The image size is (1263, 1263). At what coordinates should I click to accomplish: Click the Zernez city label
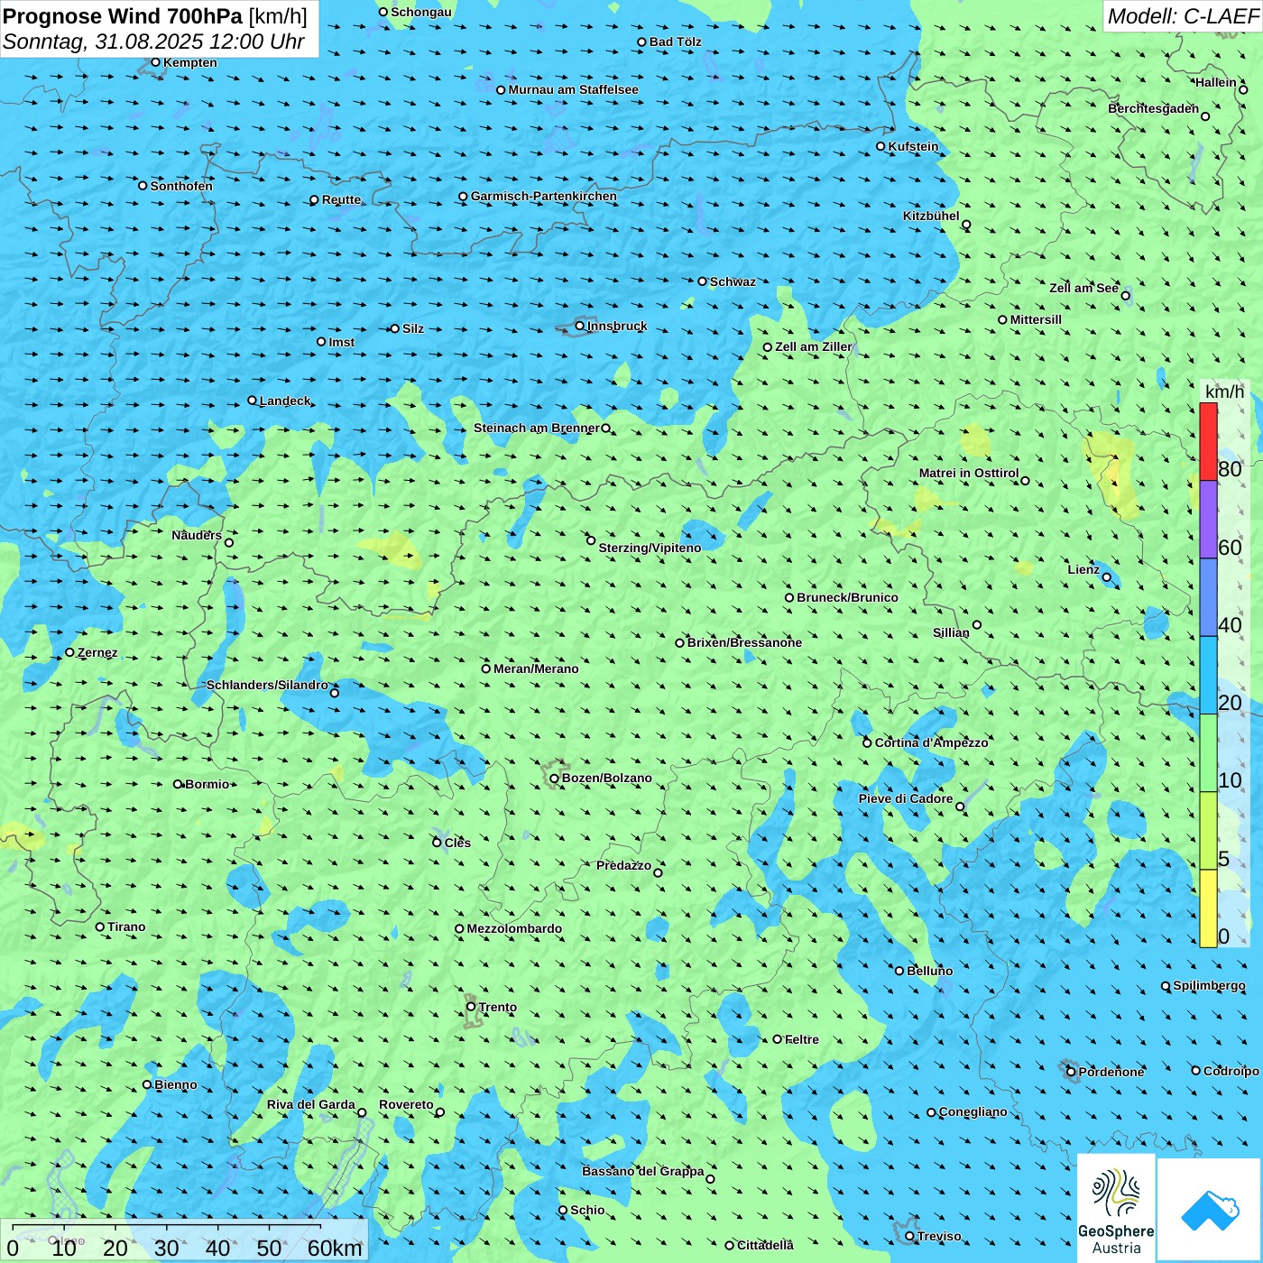(x=97, y=652)
